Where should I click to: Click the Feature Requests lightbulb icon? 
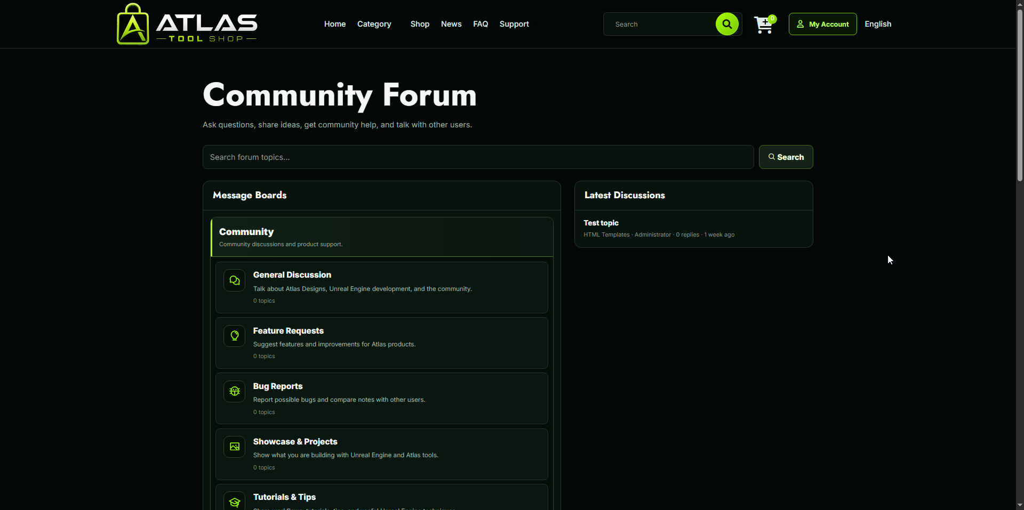235,336
